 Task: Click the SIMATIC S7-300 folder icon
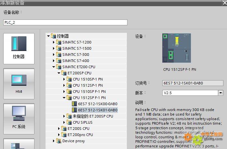(x=59, y=55)
